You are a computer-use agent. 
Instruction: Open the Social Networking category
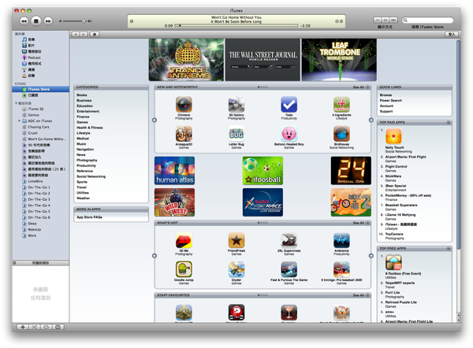91,176
